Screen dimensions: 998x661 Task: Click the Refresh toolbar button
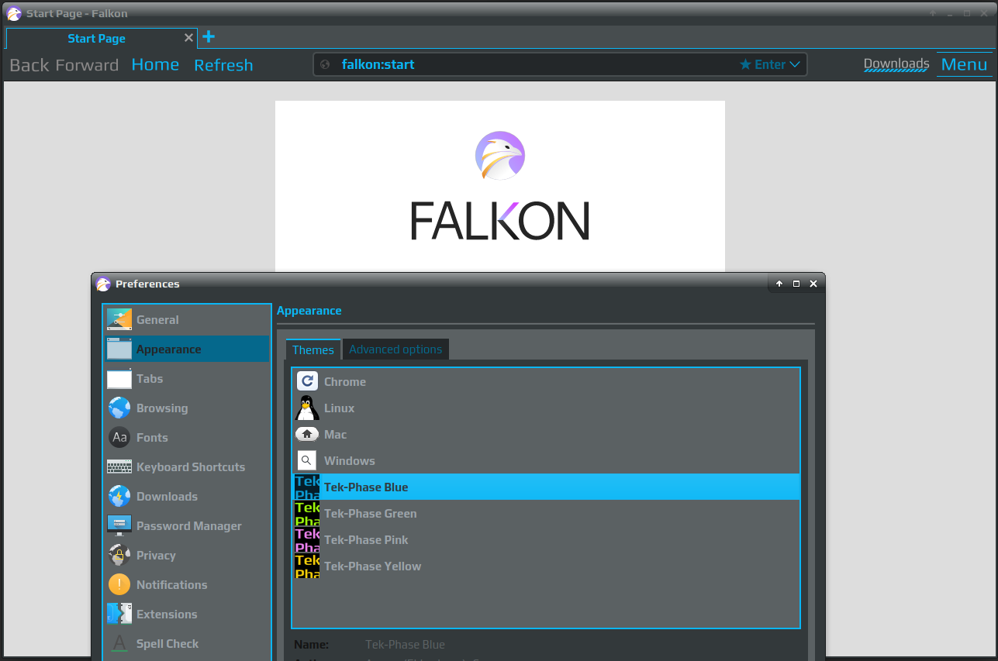pos(223,65)
